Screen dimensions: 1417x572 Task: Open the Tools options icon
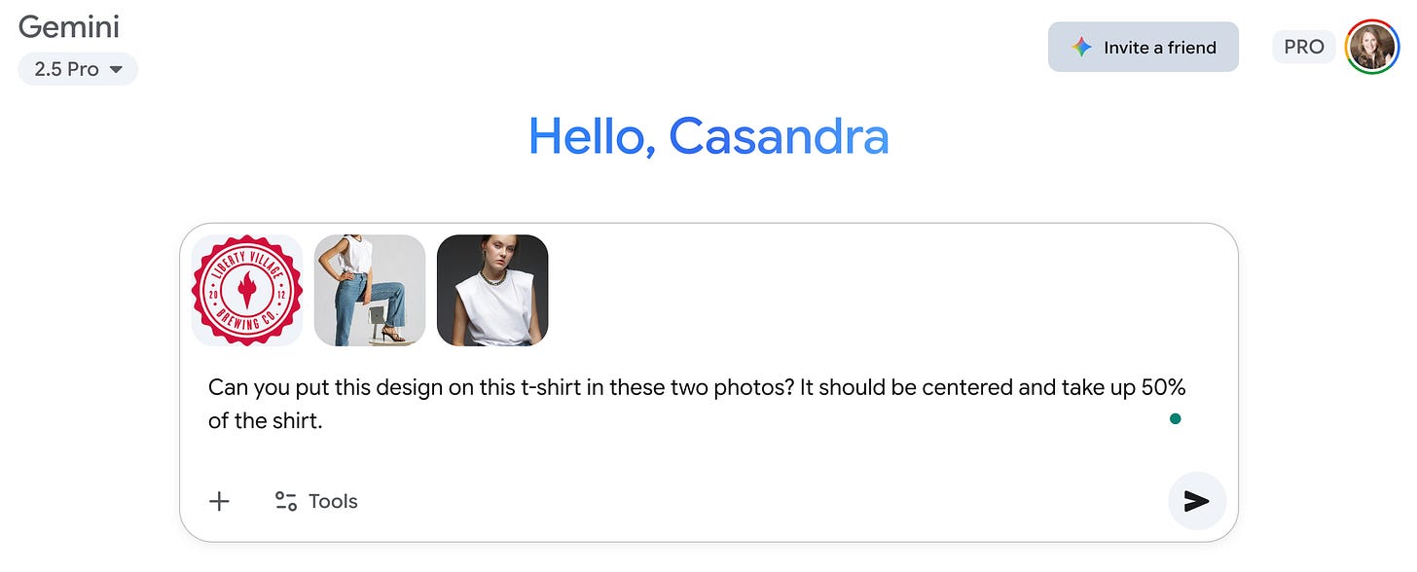click(285, 500)
